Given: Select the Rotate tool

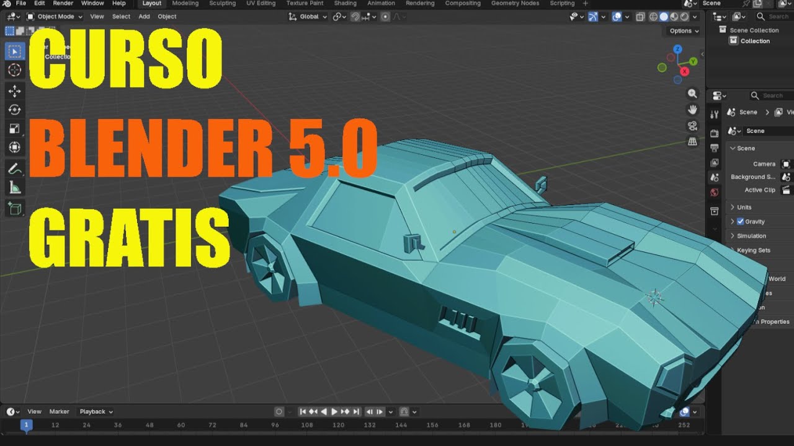Looking at the screenshot, I should click(x=14, y=110).
